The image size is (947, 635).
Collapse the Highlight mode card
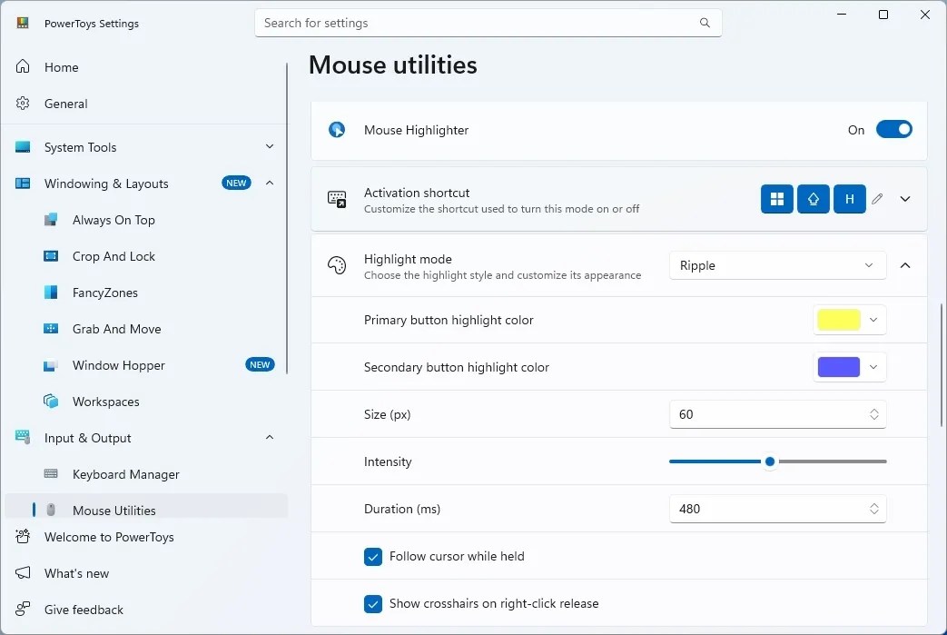pos(904,265)
